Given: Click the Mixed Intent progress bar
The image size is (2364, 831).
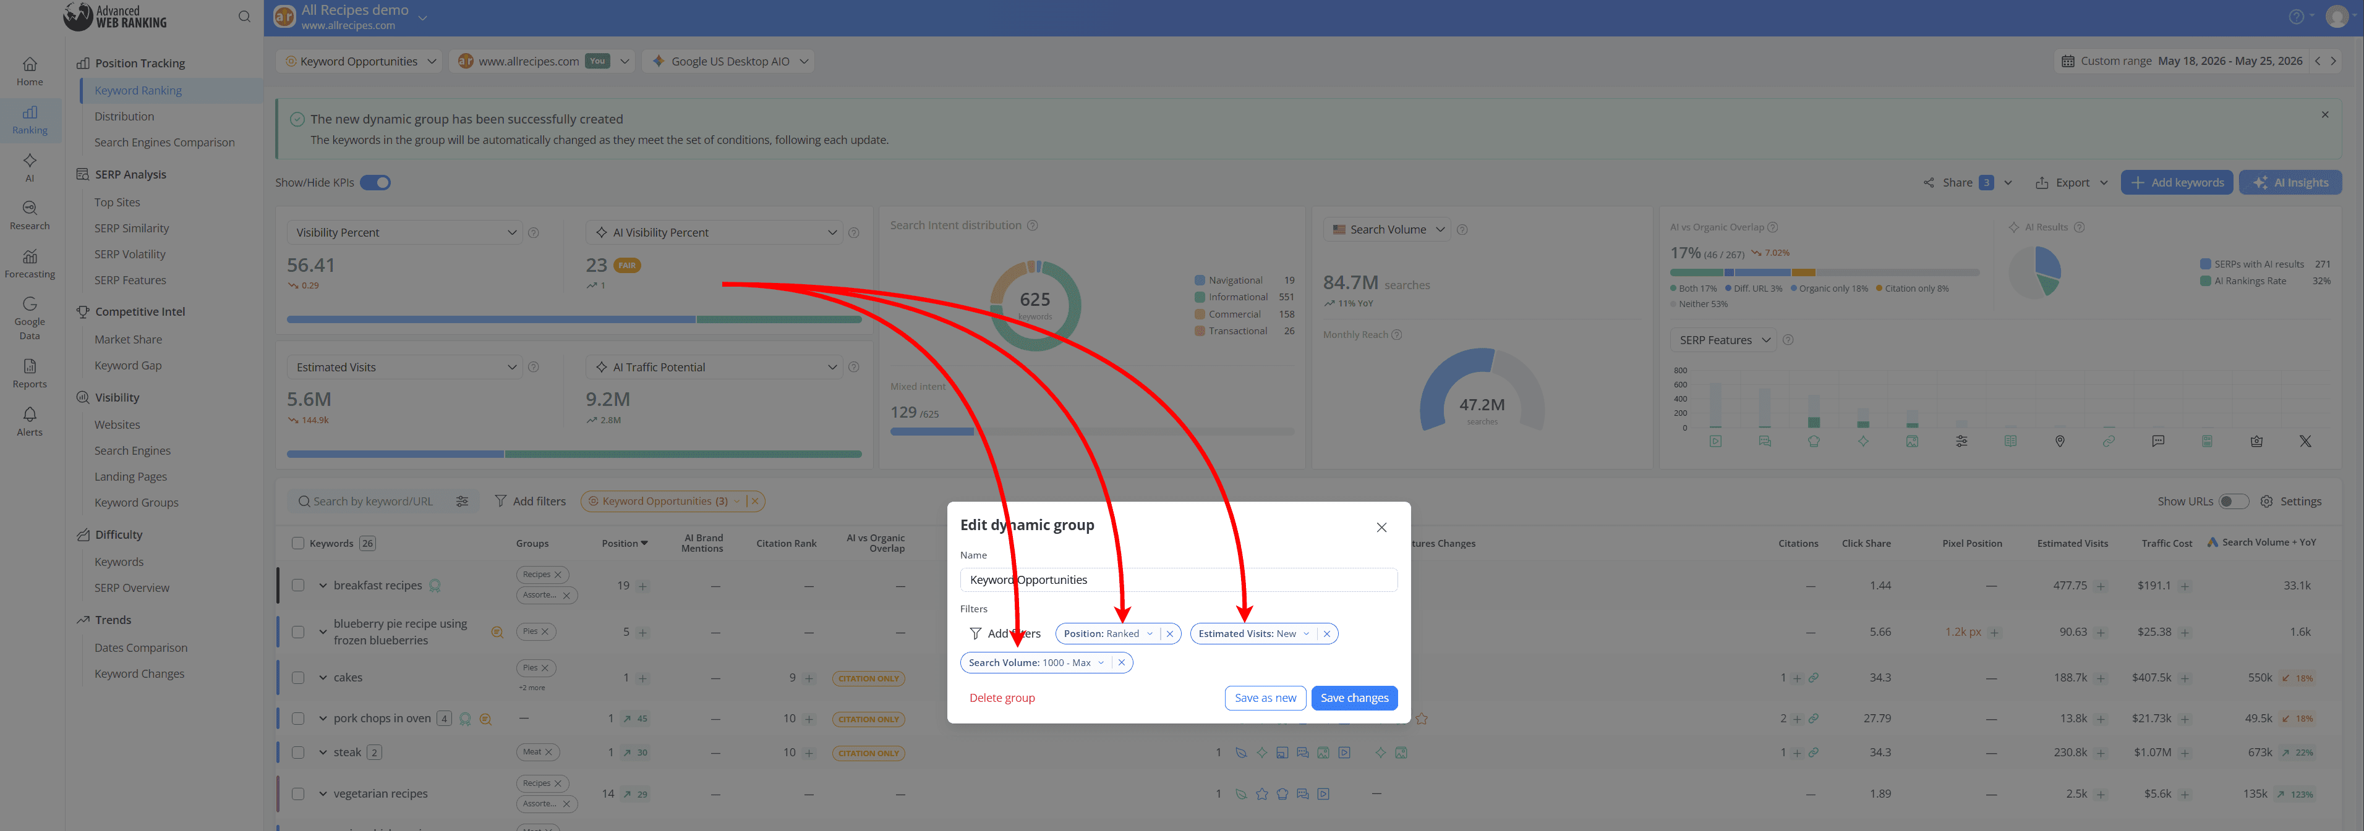Looking at the screenshot, I should coord(1091,432).
